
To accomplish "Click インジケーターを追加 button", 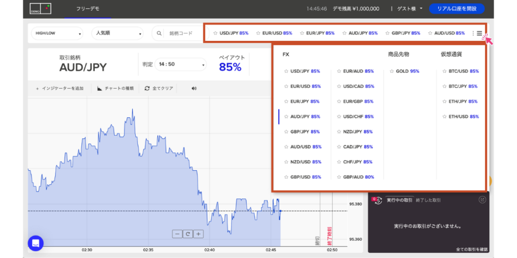I will 60,88.
